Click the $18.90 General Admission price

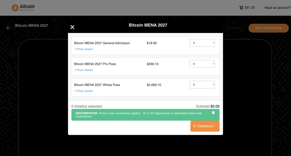tap(152, 43)
